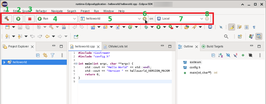
Task: Click Collapse All in Project Explorer
Action: coord(38,55)
